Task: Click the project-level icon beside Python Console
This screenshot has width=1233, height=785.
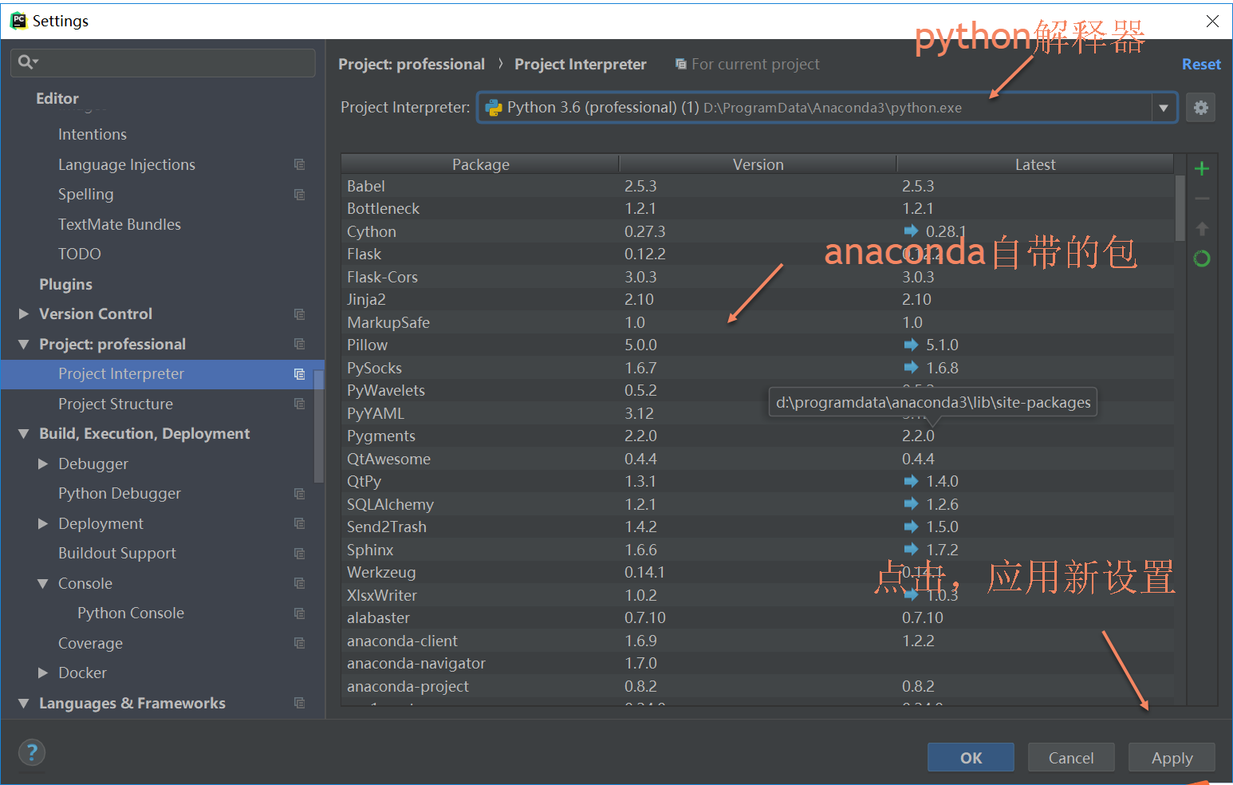Action: (299, 613)
